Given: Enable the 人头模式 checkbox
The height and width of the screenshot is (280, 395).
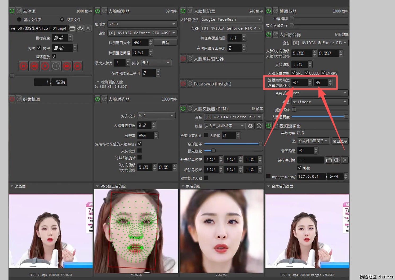Looking at the screenshot, I should (x=140, y=151).
